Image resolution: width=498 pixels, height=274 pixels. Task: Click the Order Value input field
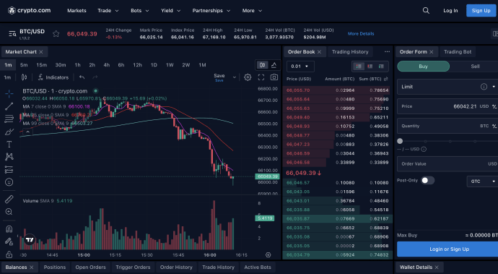(x=447, y=164)
